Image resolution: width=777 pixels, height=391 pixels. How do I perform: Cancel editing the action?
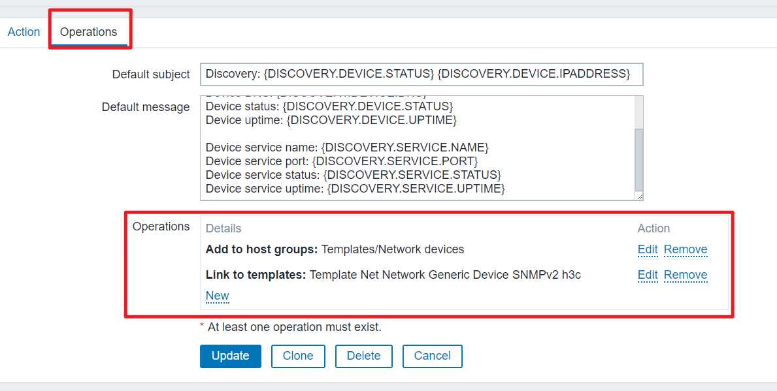[x=432, y=356]
